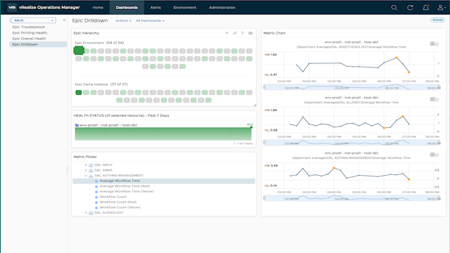Click diamond icon beside Workflow Count (Yellow)

(96, 208)
